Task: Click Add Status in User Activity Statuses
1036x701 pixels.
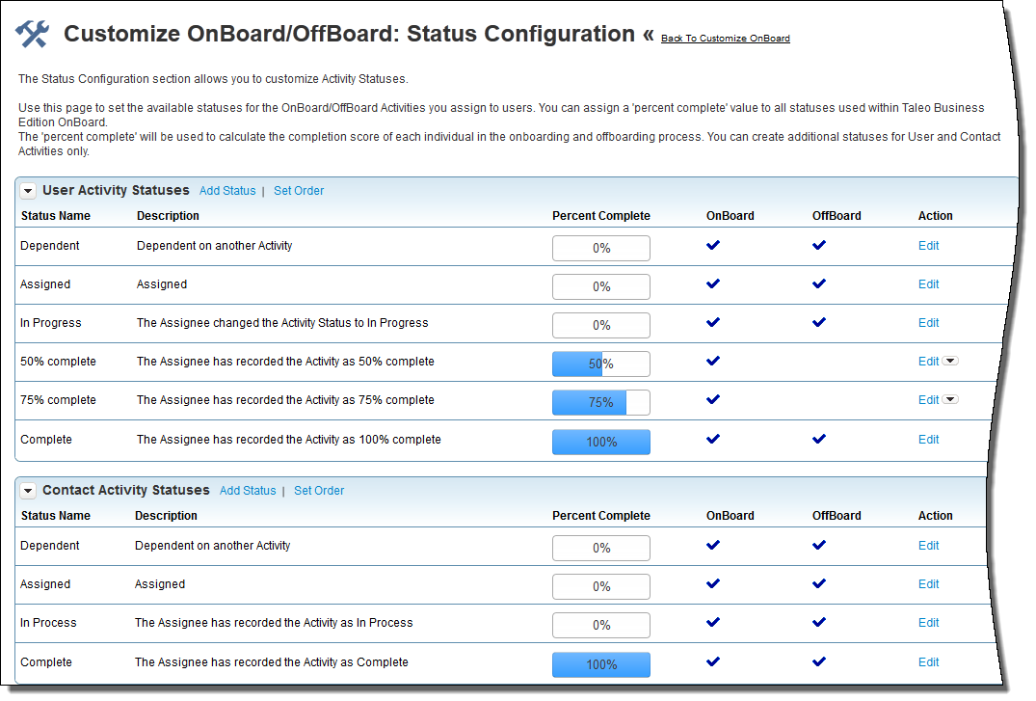Action: coord(227,190)
